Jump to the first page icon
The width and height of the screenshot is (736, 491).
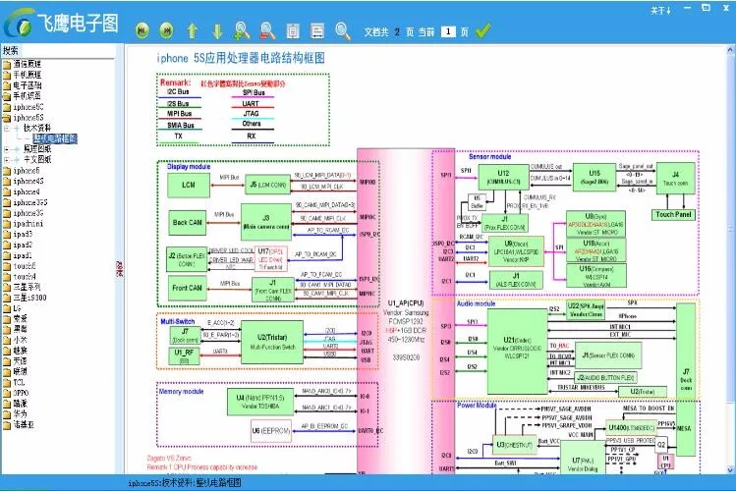click(x=142, y=30)
